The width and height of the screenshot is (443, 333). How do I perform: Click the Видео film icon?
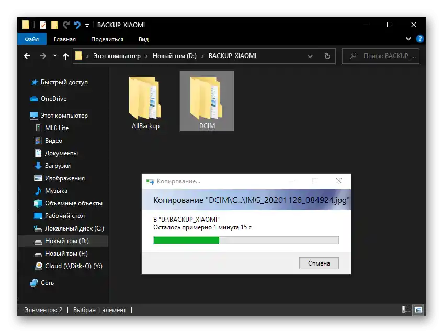click(38, 141)
